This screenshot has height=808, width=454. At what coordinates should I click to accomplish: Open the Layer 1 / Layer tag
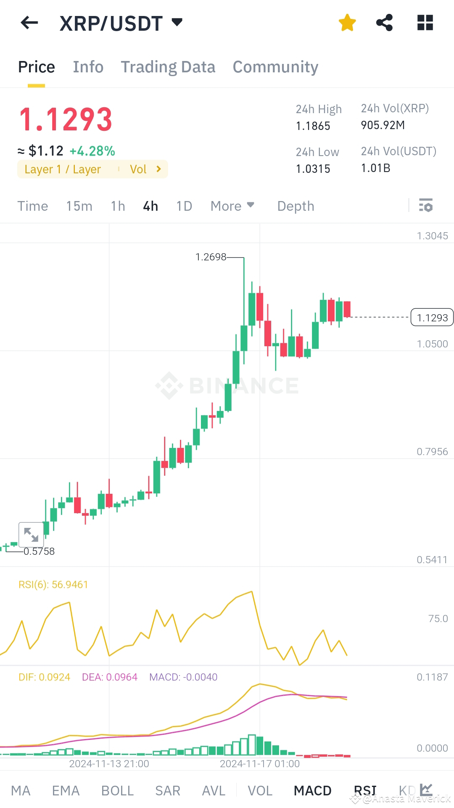[x=62, y=169]
